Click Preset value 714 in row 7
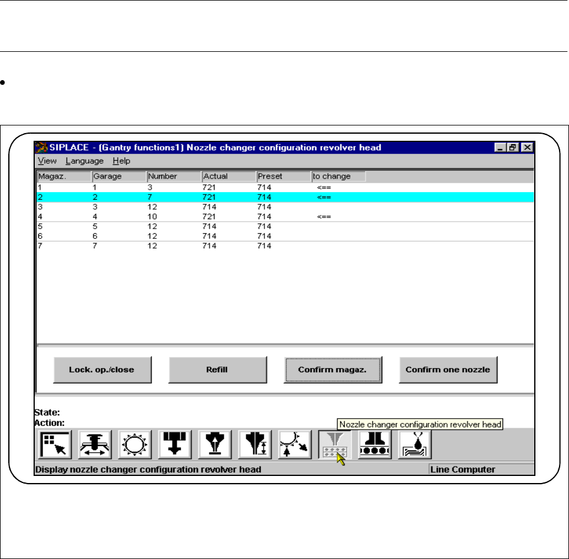The height and width of the screenshot is (559, 569). point(264,246)
